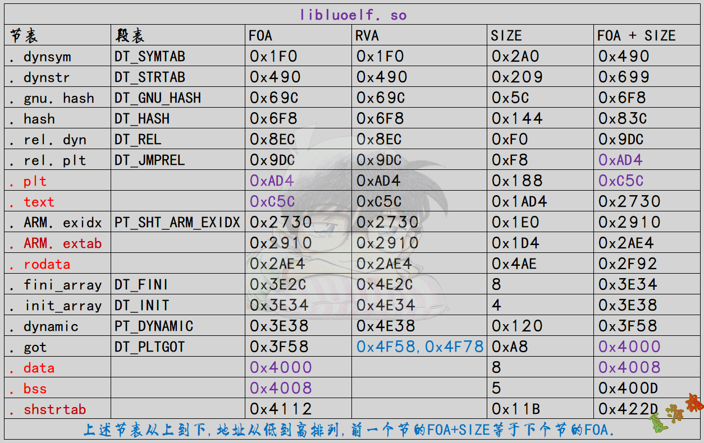This screenshot has height=443, width=704.
Task: Click the red ".shstrtab" section name
Action: [x=47, y=409]
